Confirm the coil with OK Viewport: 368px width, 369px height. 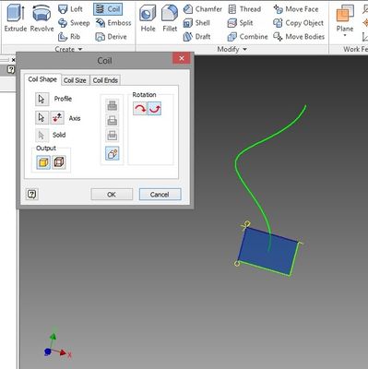click(x=112, y=195)
